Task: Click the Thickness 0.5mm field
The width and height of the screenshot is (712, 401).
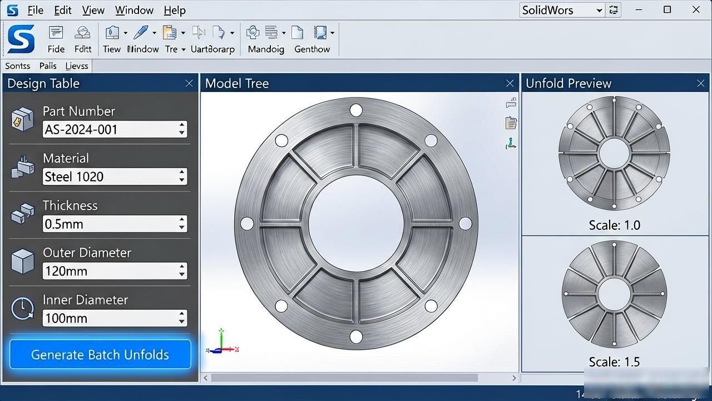Action: coord(115,224)
